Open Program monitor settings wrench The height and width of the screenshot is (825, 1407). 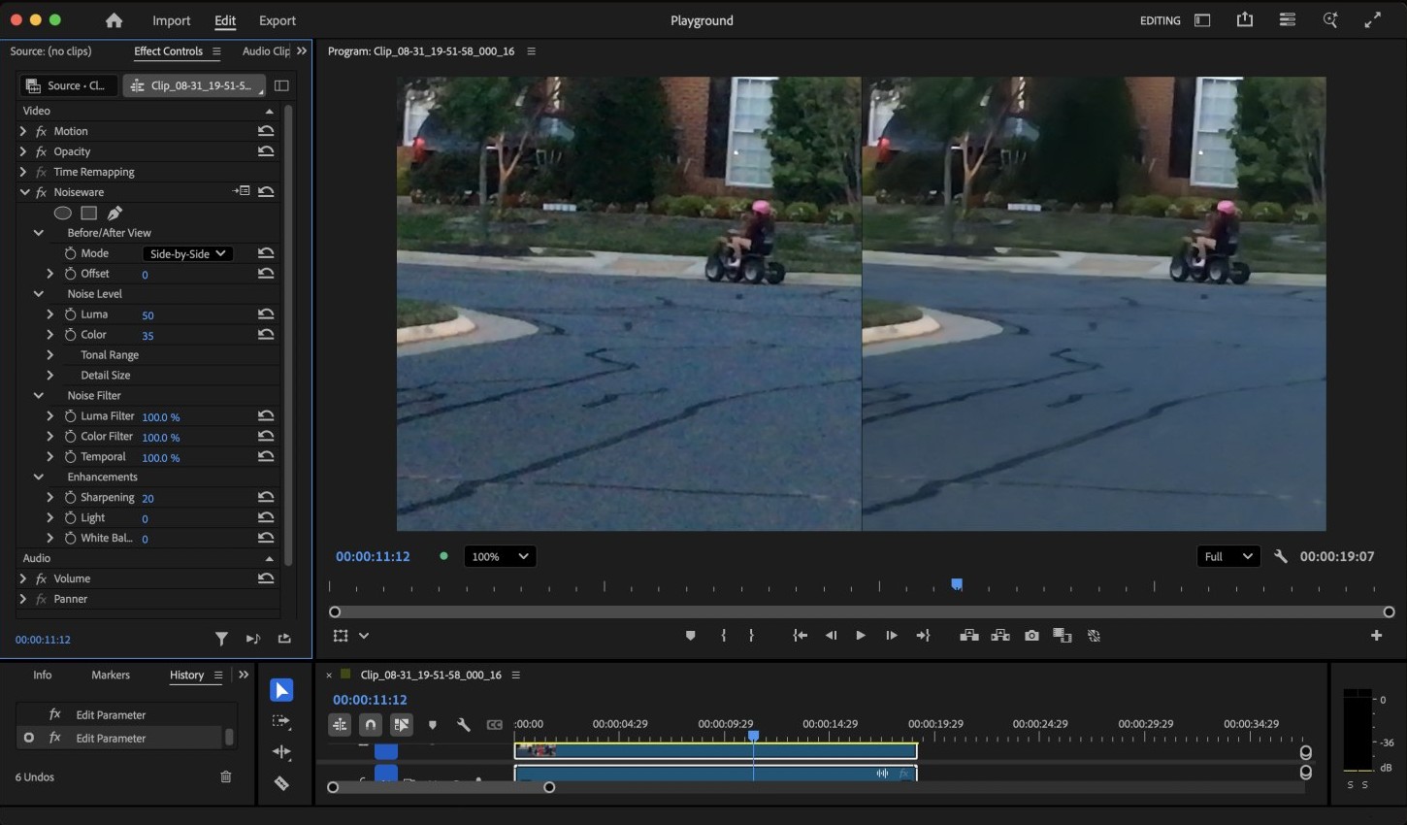tap(1280, 556)
